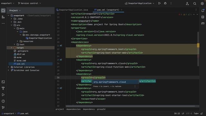Screen dimensions: 206x116
Task: Open Search Everywhere magnifier
Action: point(195,4)
